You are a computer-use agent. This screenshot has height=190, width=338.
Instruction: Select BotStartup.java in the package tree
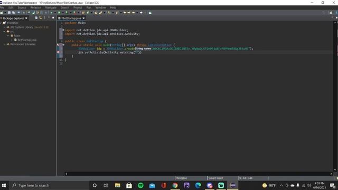(x=27, y=40)
